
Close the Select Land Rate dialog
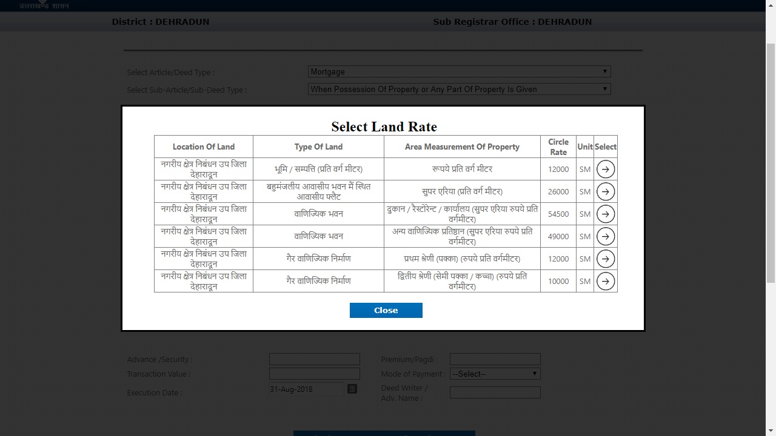386,309
